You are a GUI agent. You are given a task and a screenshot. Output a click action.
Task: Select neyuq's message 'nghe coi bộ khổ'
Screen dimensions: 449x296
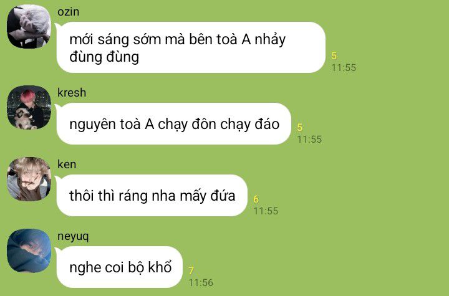click(120, 267)
